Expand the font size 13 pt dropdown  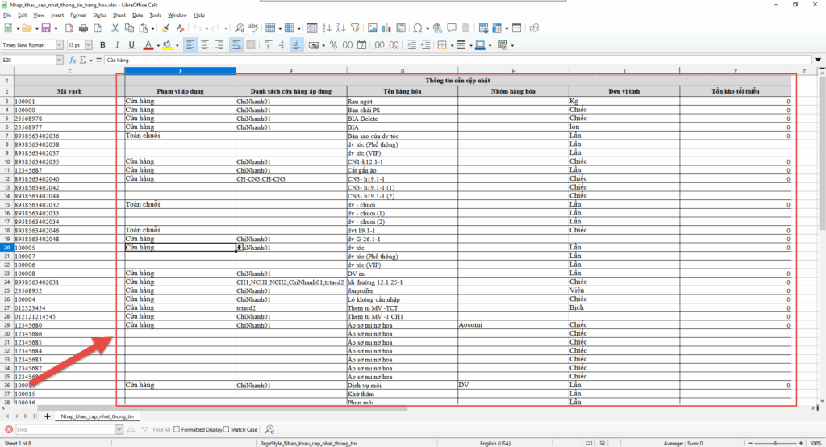(88, 44)
